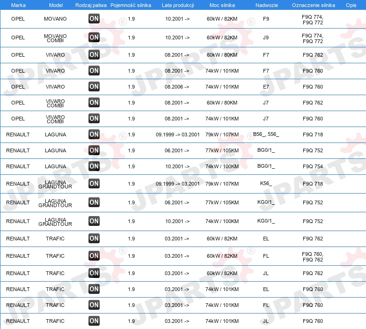Click the ON icon in the Trafic EL 60kW row
This screenshot has height=329, width=366.
(94, 239)
